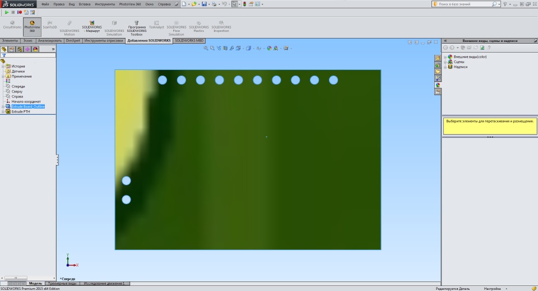Expand the Extrude PTH feature

(x=3, y=112)
